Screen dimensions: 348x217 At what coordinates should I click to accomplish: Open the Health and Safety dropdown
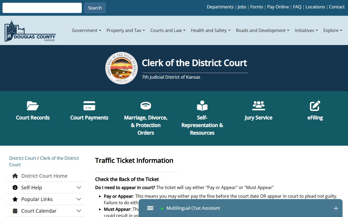(x=211, y=30)
